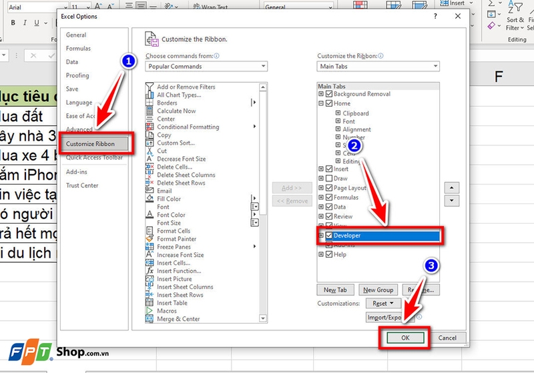Toggle the Home tab checkbox
The width and height of the screenshot is (534, 373).
click(x=329, y=103)
